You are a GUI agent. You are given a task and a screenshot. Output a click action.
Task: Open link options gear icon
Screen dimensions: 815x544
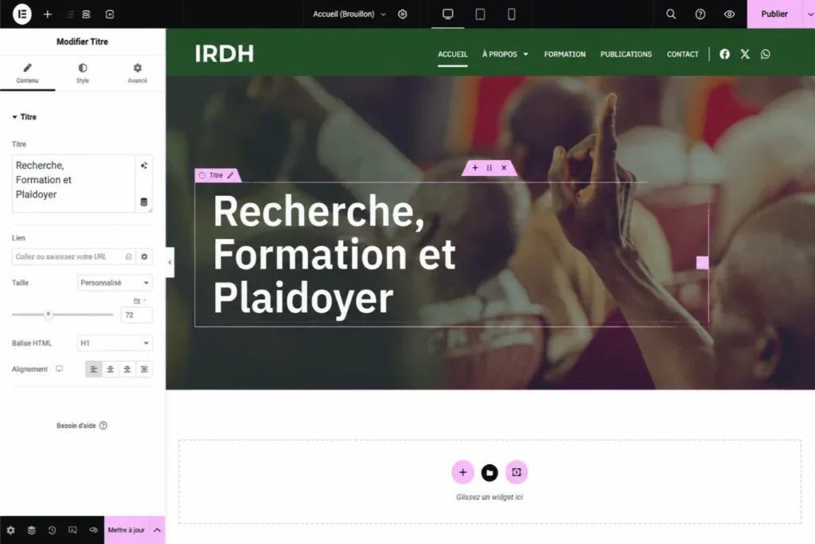145,256
